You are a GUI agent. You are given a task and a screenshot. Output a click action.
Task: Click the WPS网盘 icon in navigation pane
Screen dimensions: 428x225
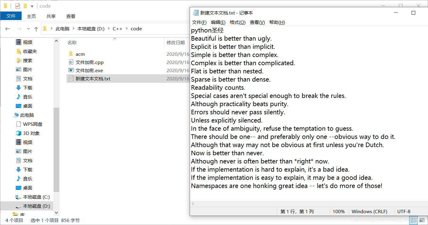[x=19, y=124]
